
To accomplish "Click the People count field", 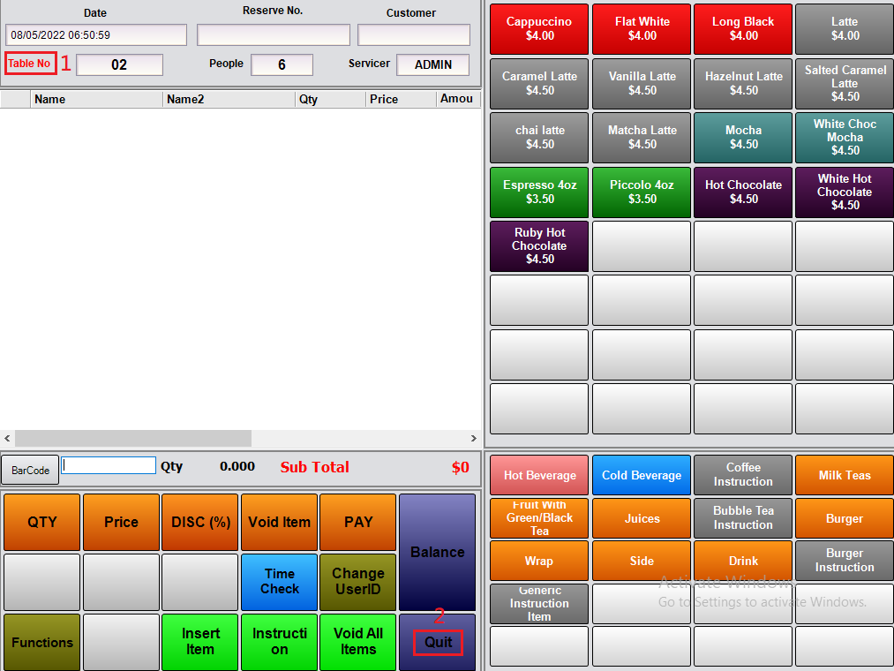I will click(x=282, y=64).
